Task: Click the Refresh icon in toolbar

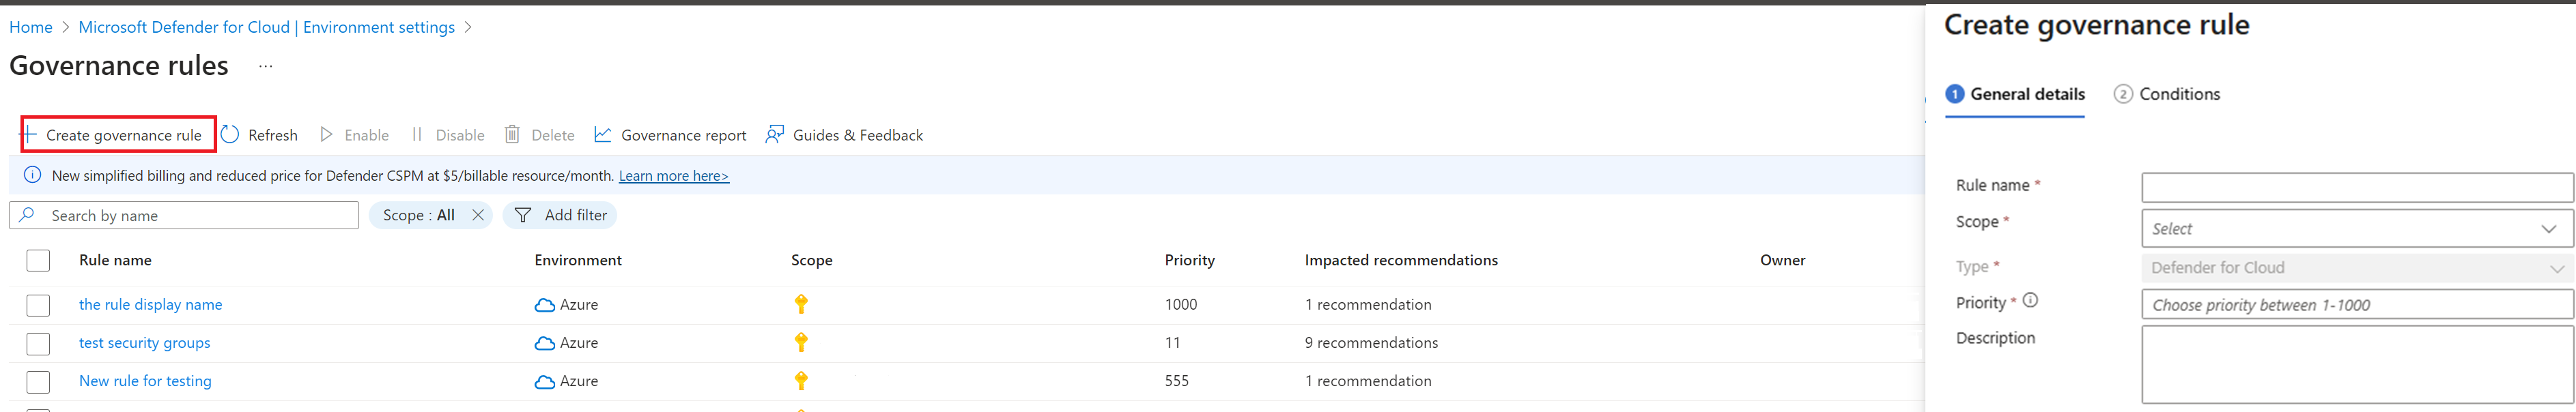Action: point(231,135)
